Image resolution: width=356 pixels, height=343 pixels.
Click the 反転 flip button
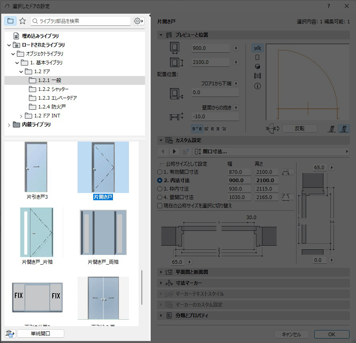(299, 128)
